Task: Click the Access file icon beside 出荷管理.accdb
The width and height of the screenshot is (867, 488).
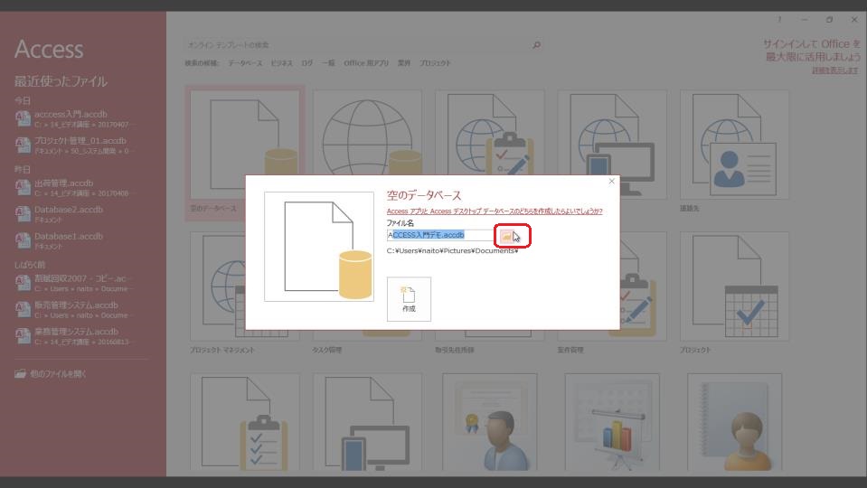Action: pyautogui.click(x=23, y=187)
